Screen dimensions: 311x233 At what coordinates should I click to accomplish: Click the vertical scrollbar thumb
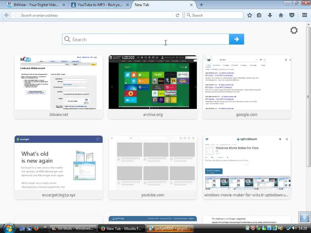point(308,97)
